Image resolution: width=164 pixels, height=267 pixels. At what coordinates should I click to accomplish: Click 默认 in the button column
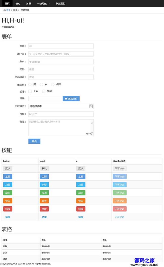(8, 169)
